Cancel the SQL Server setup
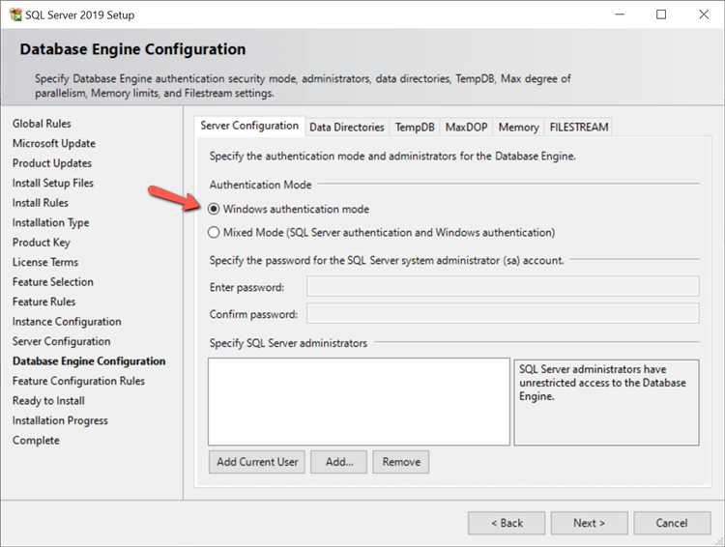 (671, 523)
